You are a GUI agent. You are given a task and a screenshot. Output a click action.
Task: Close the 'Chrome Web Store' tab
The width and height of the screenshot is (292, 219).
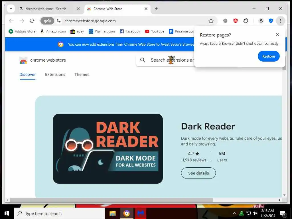click(x=146, y=9)
